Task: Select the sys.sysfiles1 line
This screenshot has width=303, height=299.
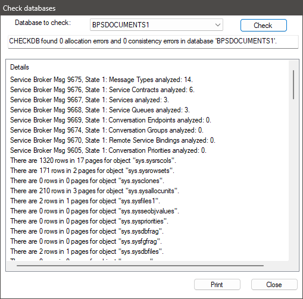Action: 85,201
